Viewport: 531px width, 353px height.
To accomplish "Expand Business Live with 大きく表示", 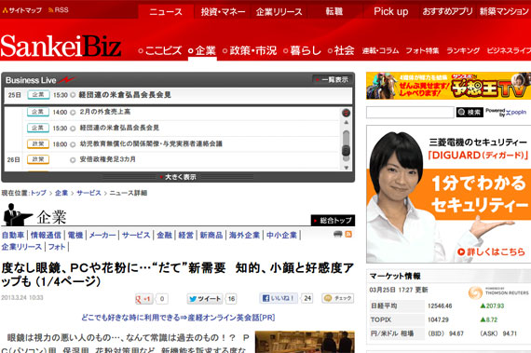I will [178, 177].
